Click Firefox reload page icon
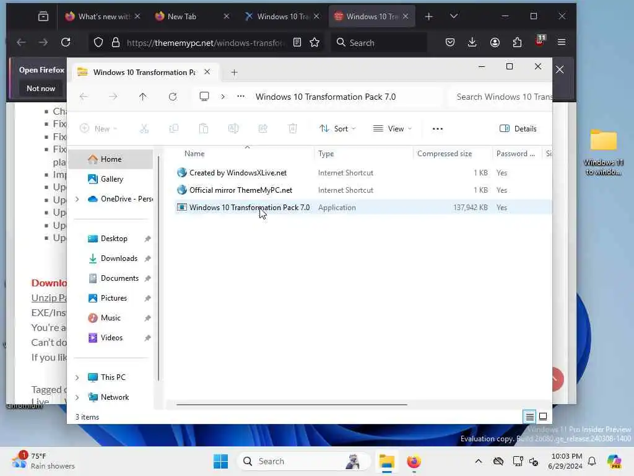This screenshot has width=634, height=476. coord(66,42)
